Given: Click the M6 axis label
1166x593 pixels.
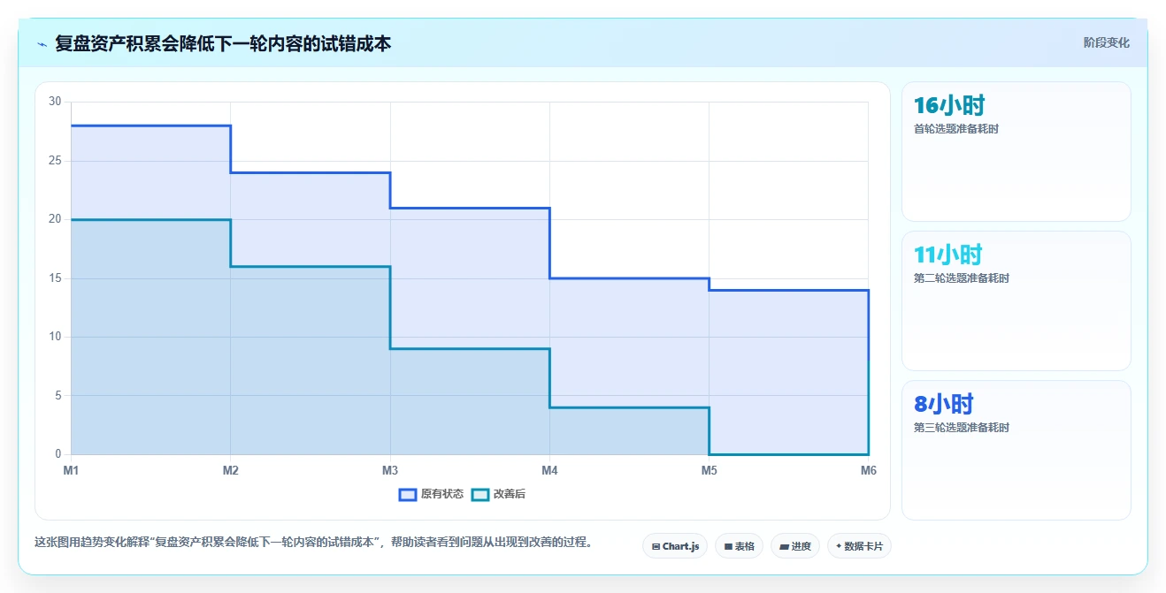Looking at the screenshot, I should point(868,471).
